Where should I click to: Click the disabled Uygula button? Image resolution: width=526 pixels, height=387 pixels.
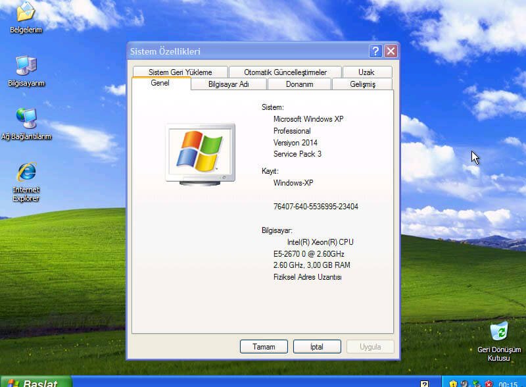point(370,347)
